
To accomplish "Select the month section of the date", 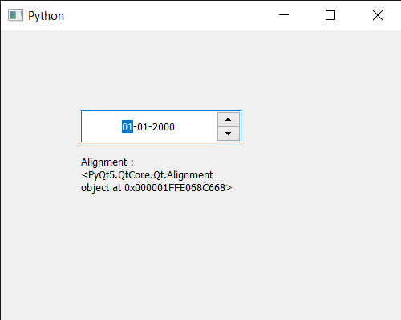I will 143,126.
